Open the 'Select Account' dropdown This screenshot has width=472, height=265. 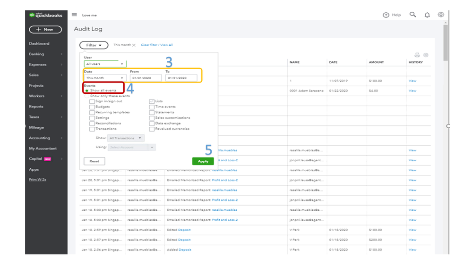pyautogui.click(x=131, y=147)
